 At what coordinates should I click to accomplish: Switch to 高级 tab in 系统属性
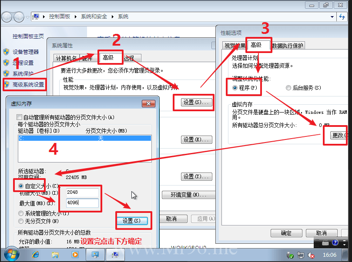(x=110, y=58)
